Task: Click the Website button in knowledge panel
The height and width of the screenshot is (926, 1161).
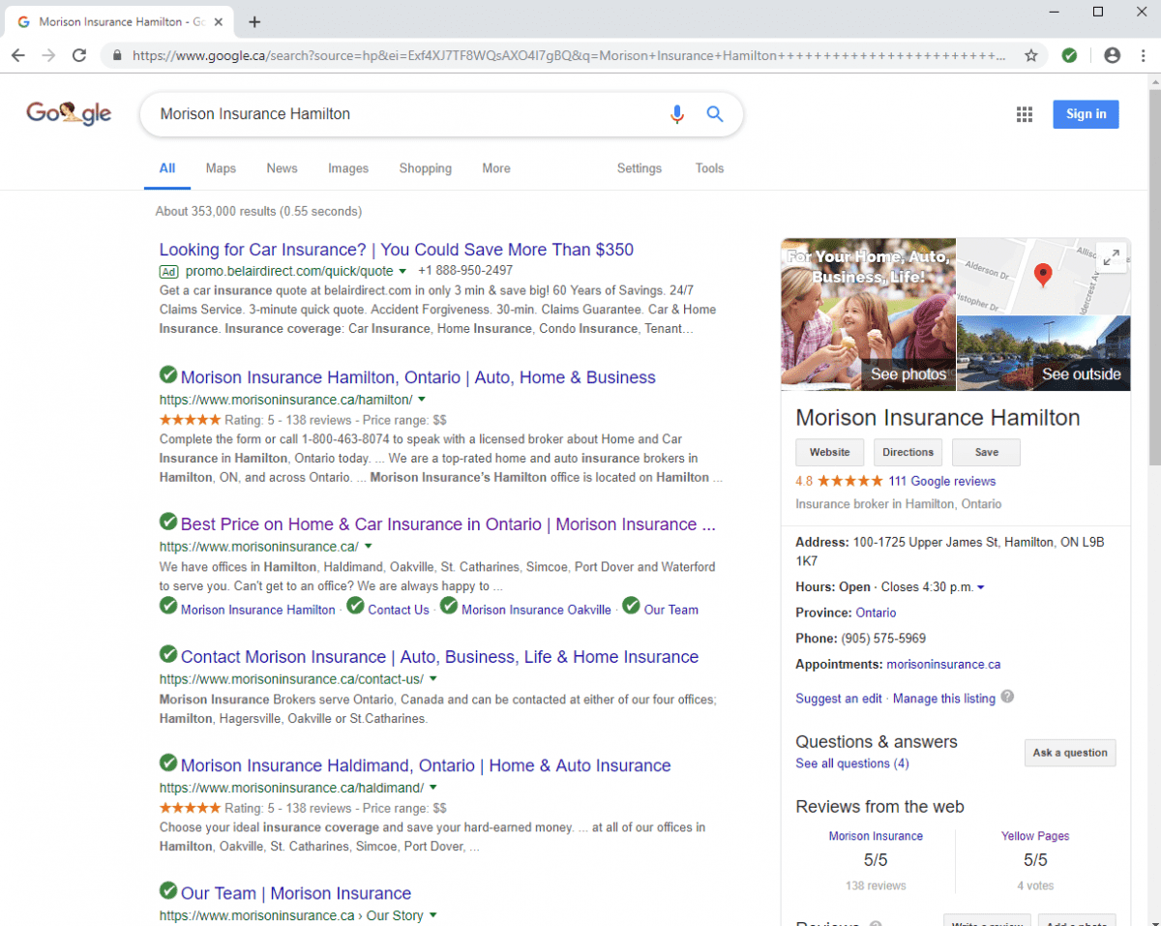Action: [x=830, y=452]
